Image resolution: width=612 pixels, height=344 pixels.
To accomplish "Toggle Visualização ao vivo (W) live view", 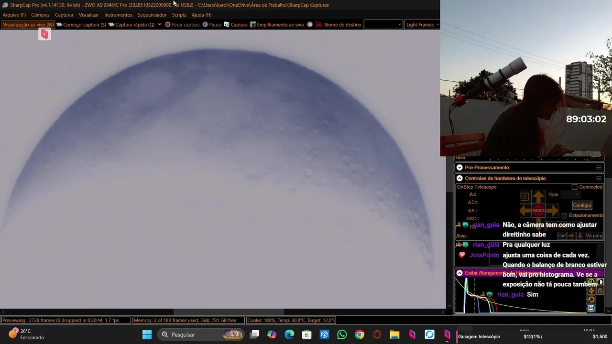I will click(28, 25).
